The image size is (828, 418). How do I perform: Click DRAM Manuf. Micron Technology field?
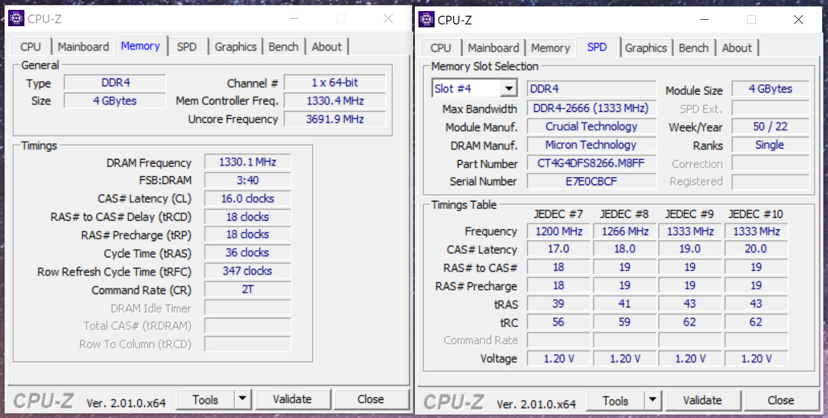(591, 145)
